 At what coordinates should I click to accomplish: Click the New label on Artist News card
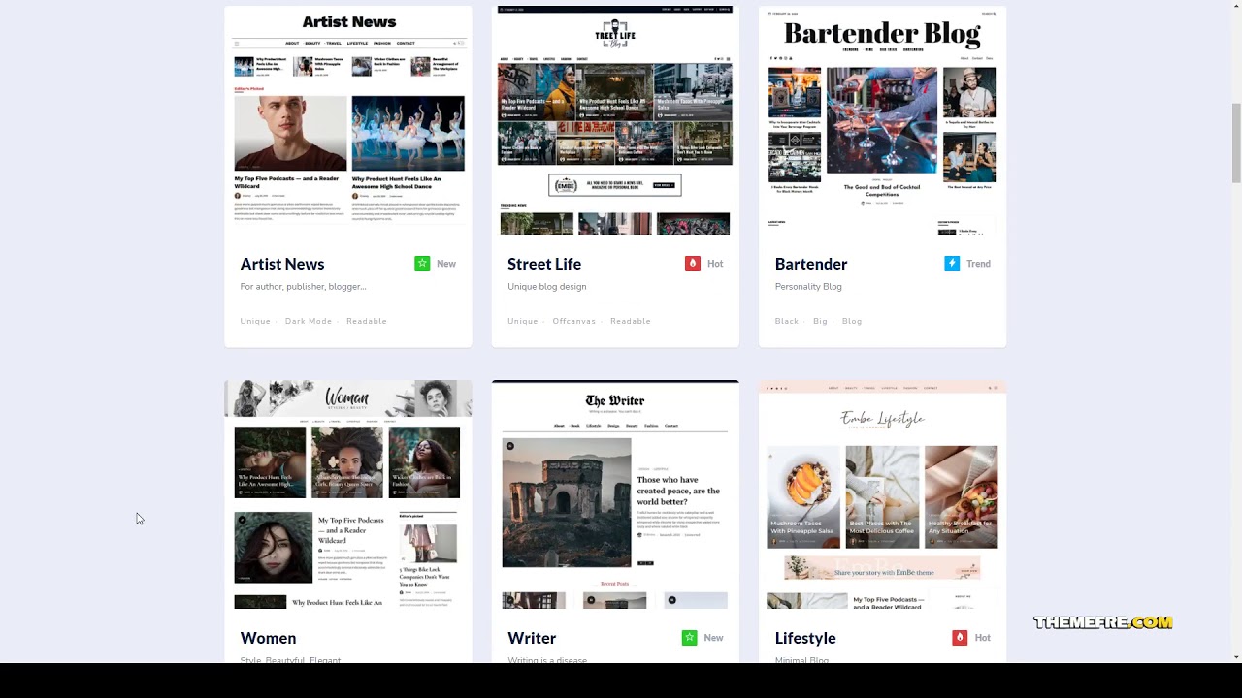[446, 264]
